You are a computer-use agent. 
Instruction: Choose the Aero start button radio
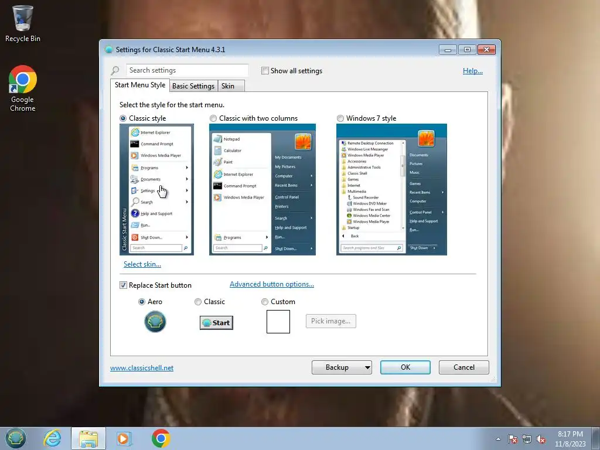pos(142,302)
